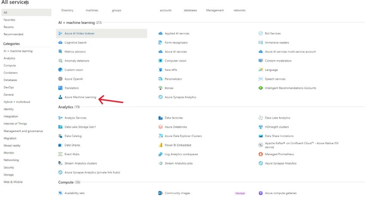
Task: Select the Containers category
Action: tap(10, 73)
